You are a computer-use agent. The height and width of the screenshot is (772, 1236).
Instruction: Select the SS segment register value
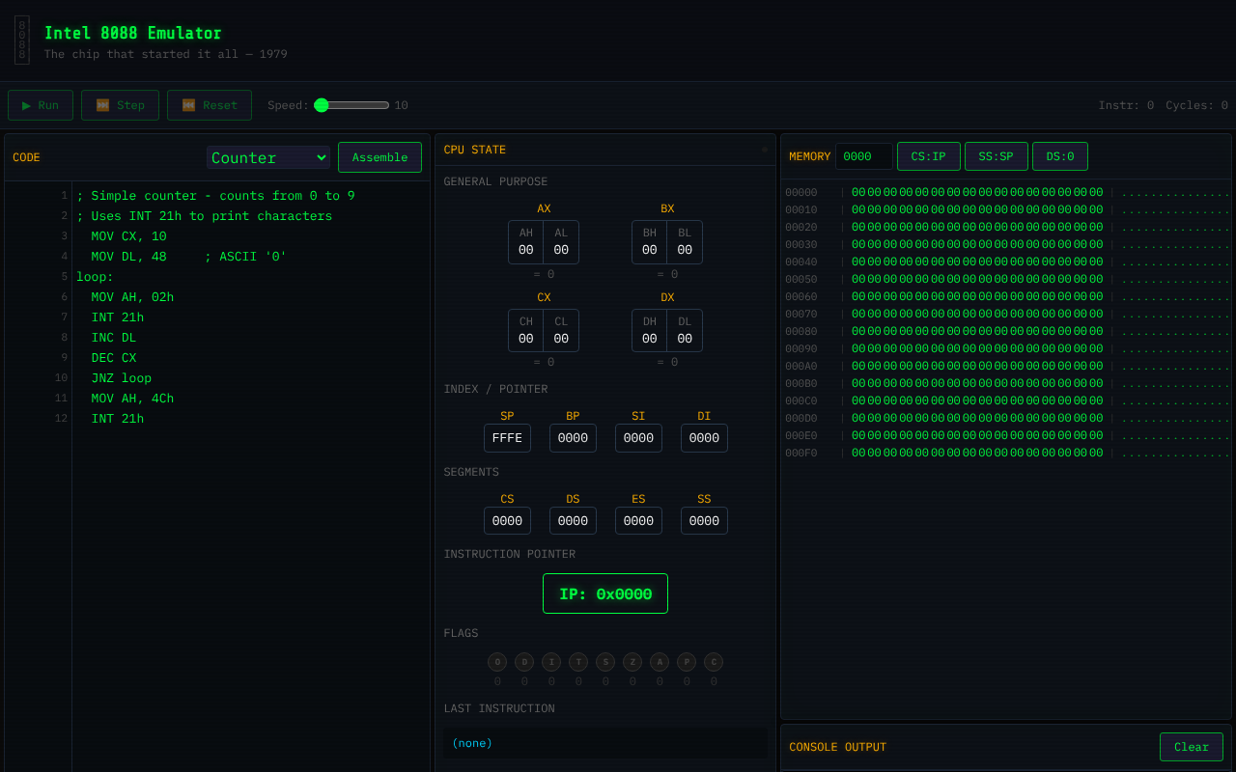coord(704,521)
